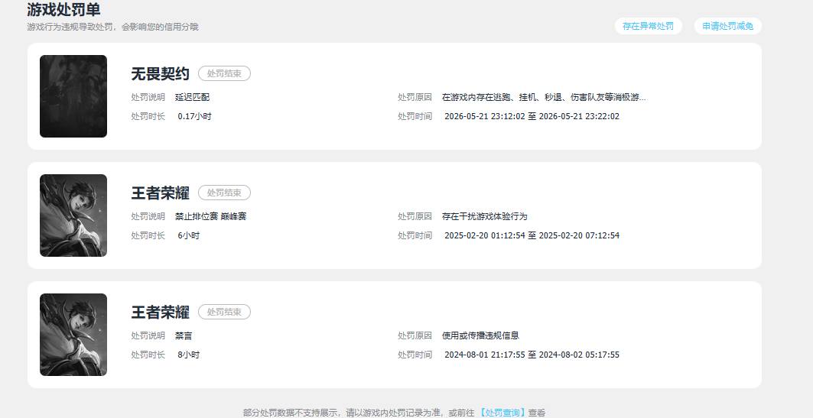Click the 禁言 penalty description

(184, 335)
